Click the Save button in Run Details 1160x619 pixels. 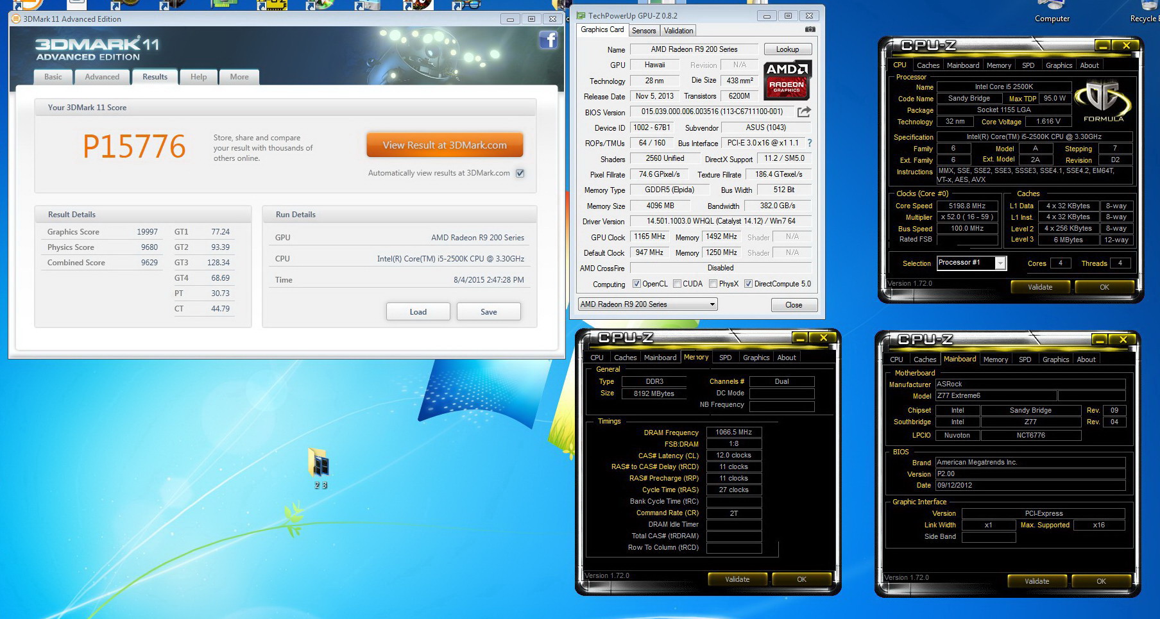click(489, 312)
